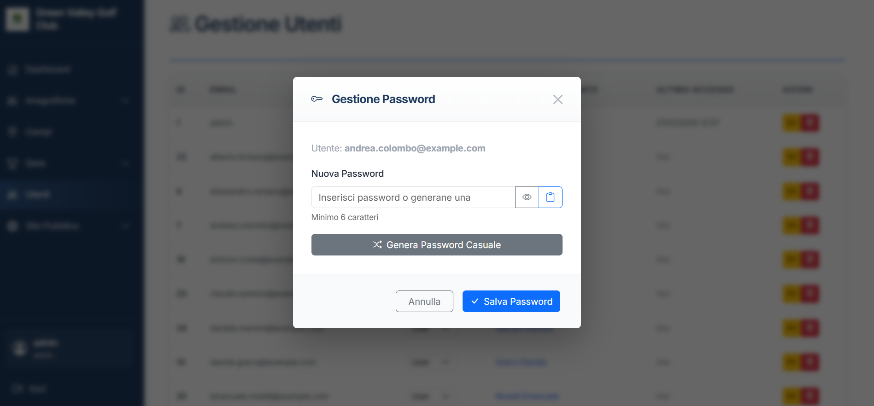Expand the Sito Pubblico chevron
Viewport: 874px width, 406px height.
coord(125,226)
